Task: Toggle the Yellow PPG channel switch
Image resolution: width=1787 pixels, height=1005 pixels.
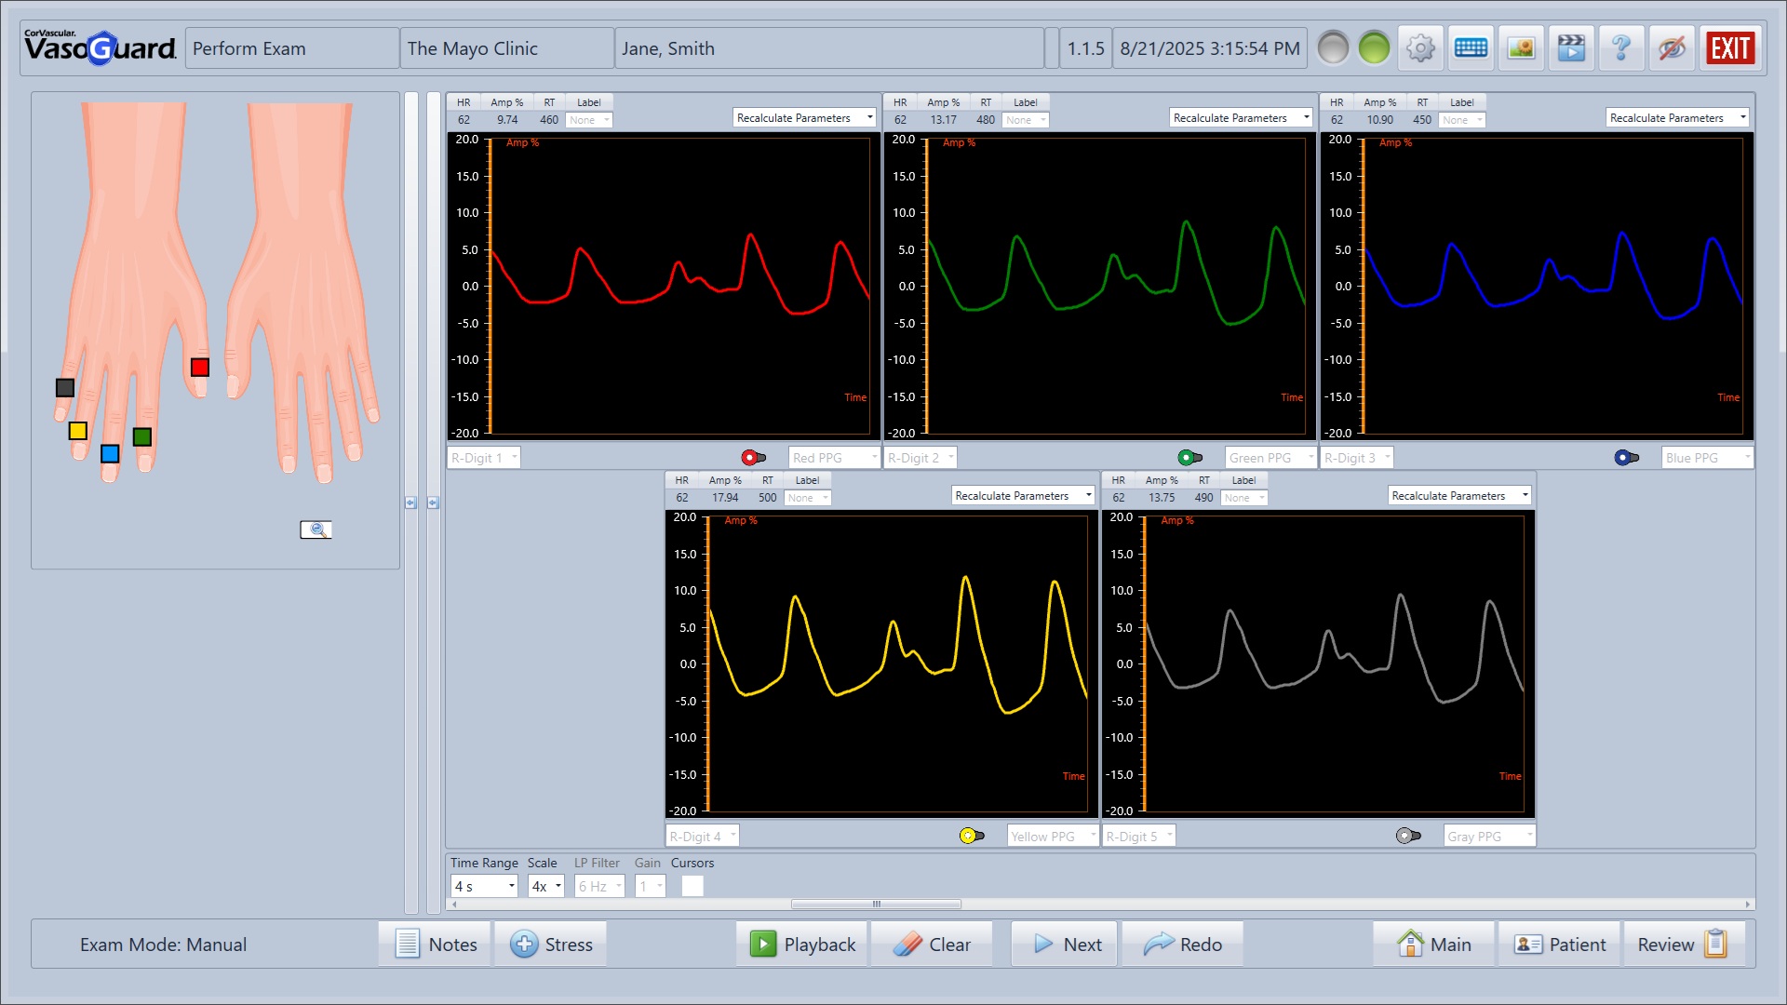Action: 972,835
